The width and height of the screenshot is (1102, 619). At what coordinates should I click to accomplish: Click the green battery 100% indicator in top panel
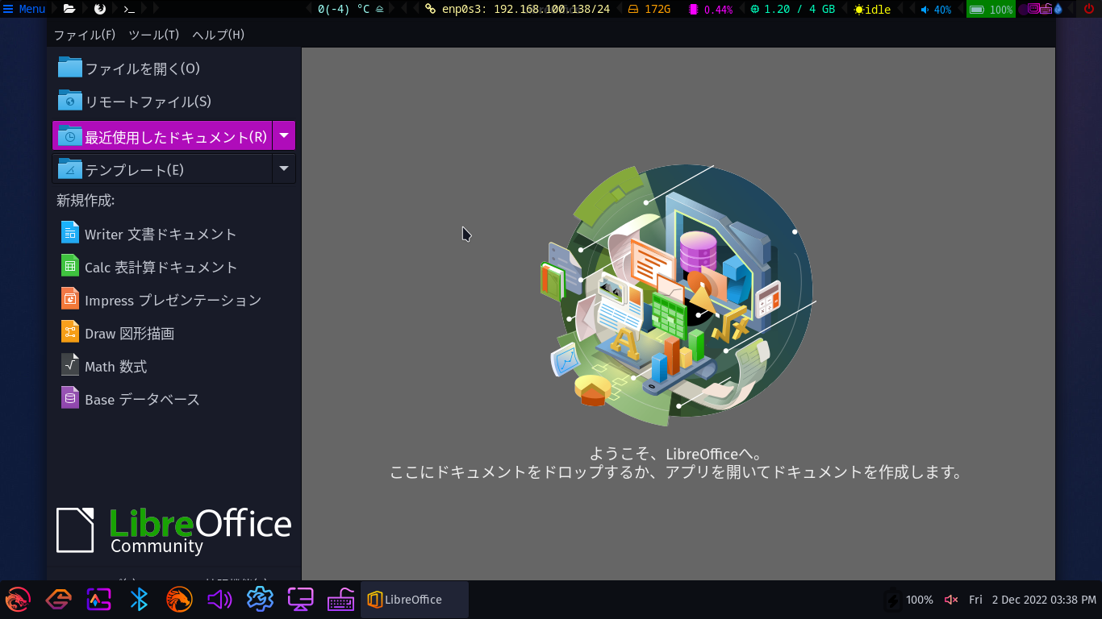pos(991,10)
